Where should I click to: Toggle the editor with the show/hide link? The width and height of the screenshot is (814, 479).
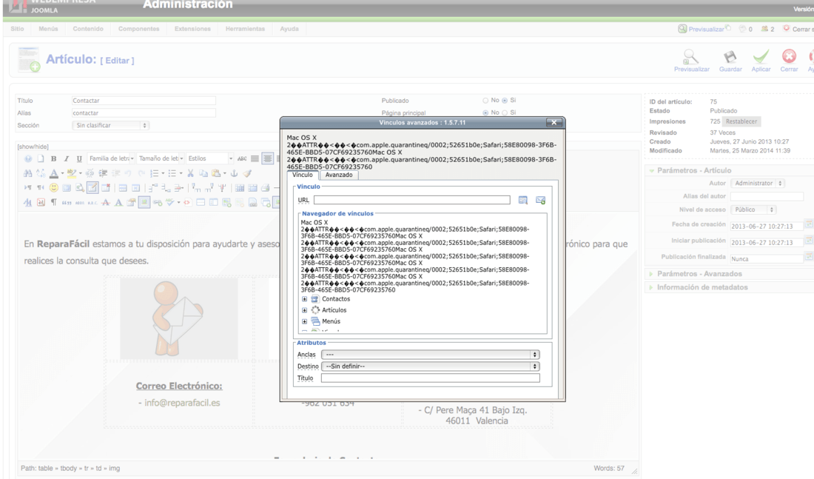click(33, 147)
